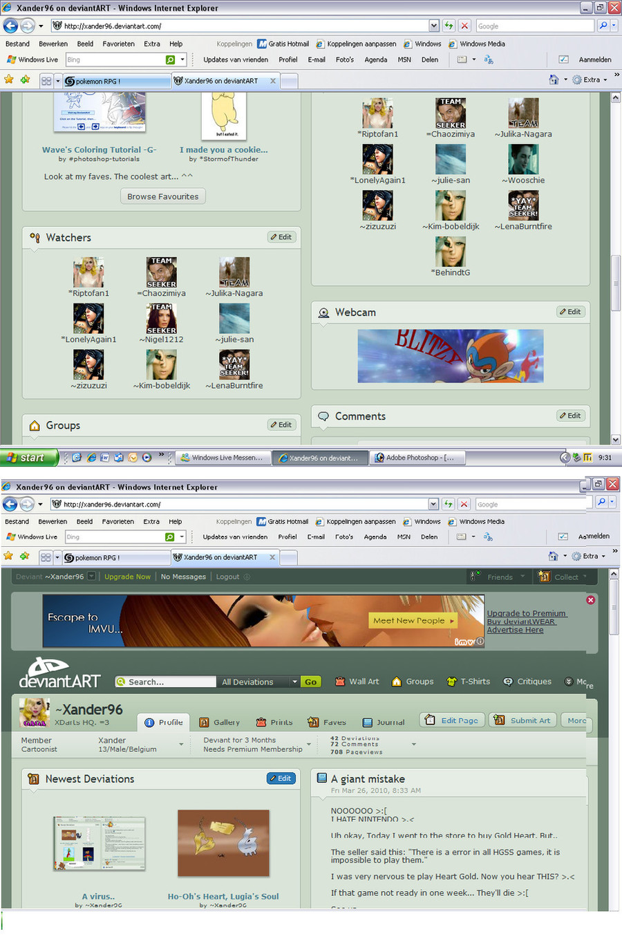Click the Logout link

point(227,577)
